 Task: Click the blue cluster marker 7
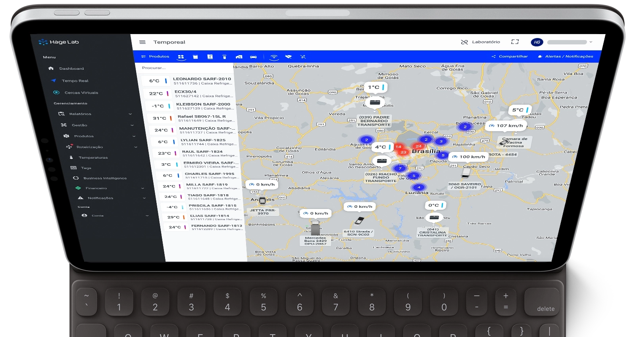400,168
